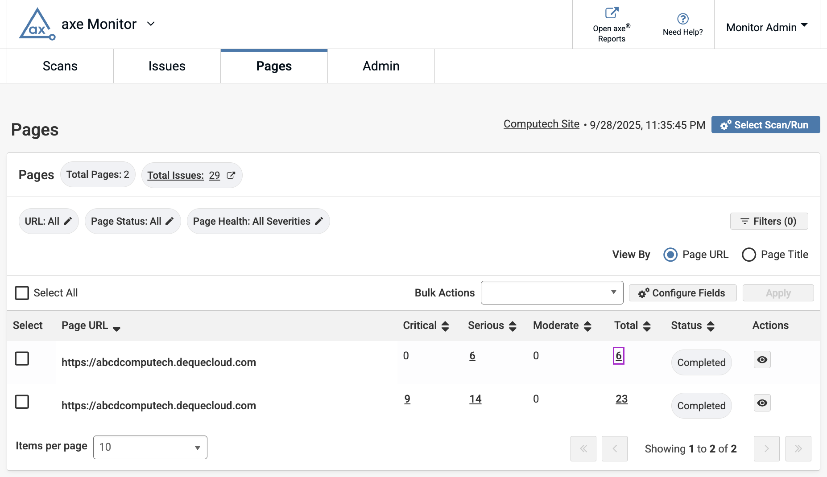Sort the table by the Critical column arrows
Image resolution: width=827 pixels, height=477 pixels.
coord(446,325)
